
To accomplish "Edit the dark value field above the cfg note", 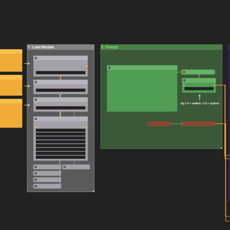I will 199,89.
